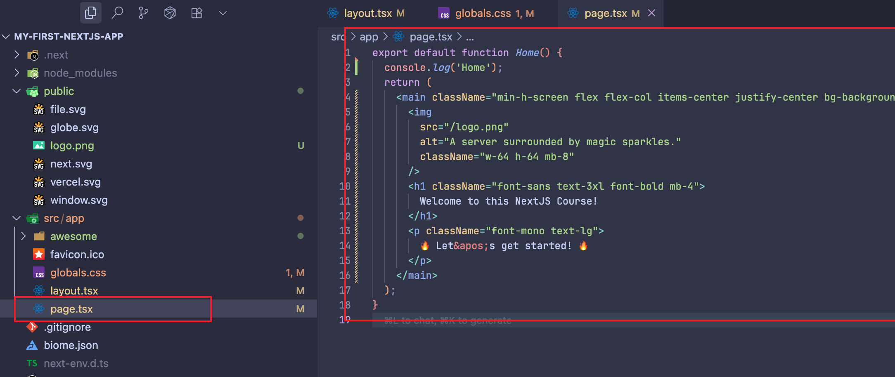Open biome.json in the explorer
The height and width of the screenshot is (377, 895).
pyautogui.click(x=71, y=345)
